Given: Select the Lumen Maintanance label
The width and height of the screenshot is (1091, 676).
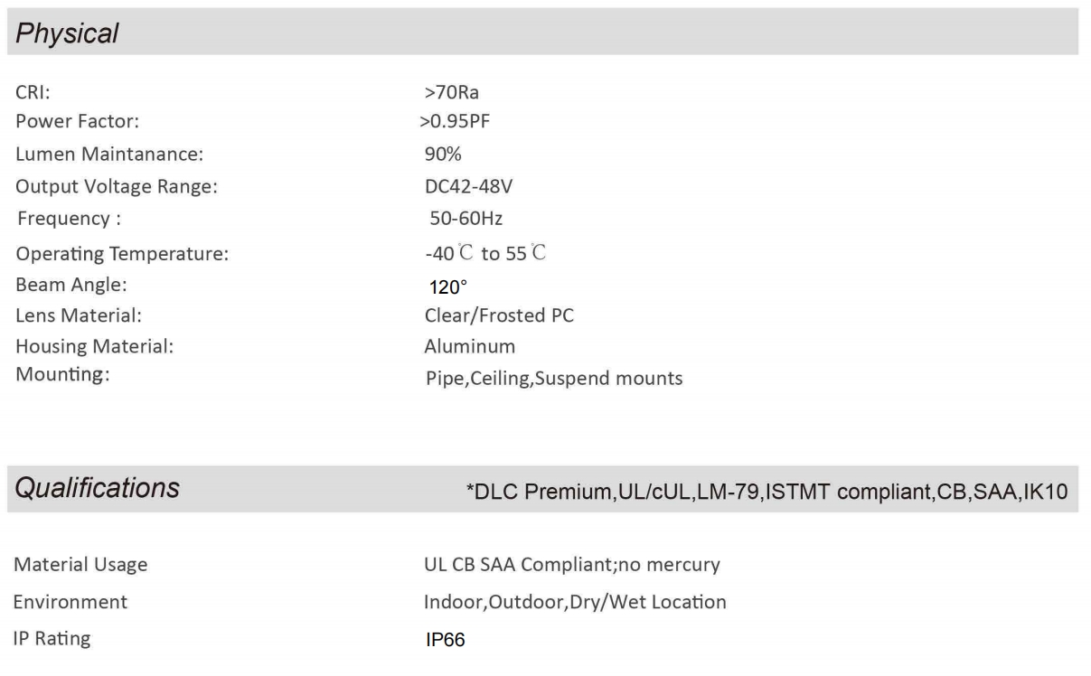Looking at the screenshot, I should pos(109,155).
